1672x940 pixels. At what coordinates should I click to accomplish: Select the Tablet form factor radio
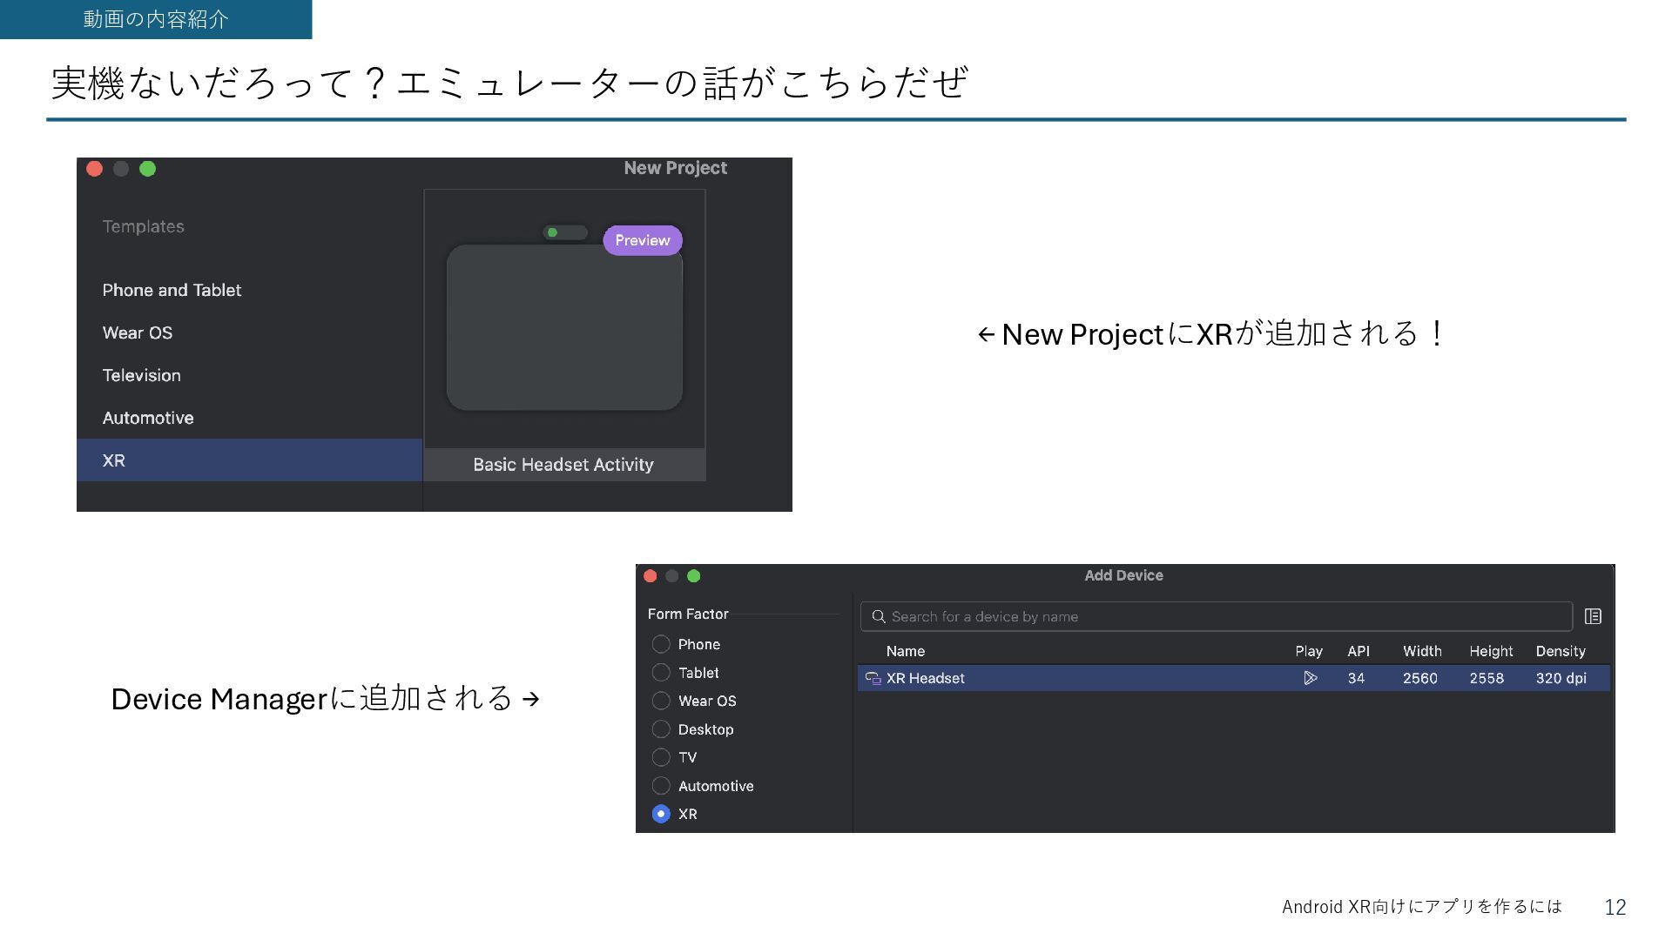pyautogui.click(x=661, y=673)
